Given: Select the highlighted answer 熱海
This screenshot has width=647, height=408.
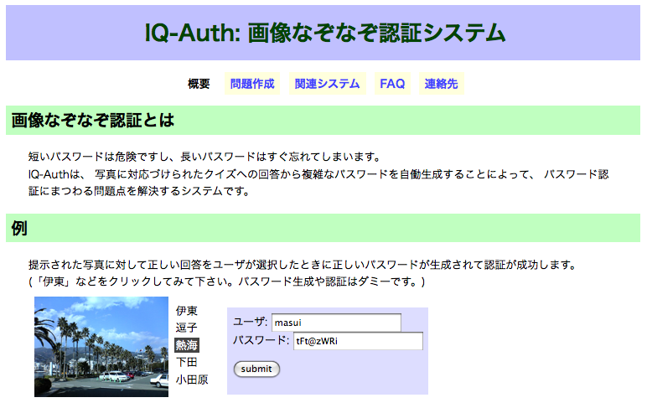Looking at the screenshot, I should point(187,345).
